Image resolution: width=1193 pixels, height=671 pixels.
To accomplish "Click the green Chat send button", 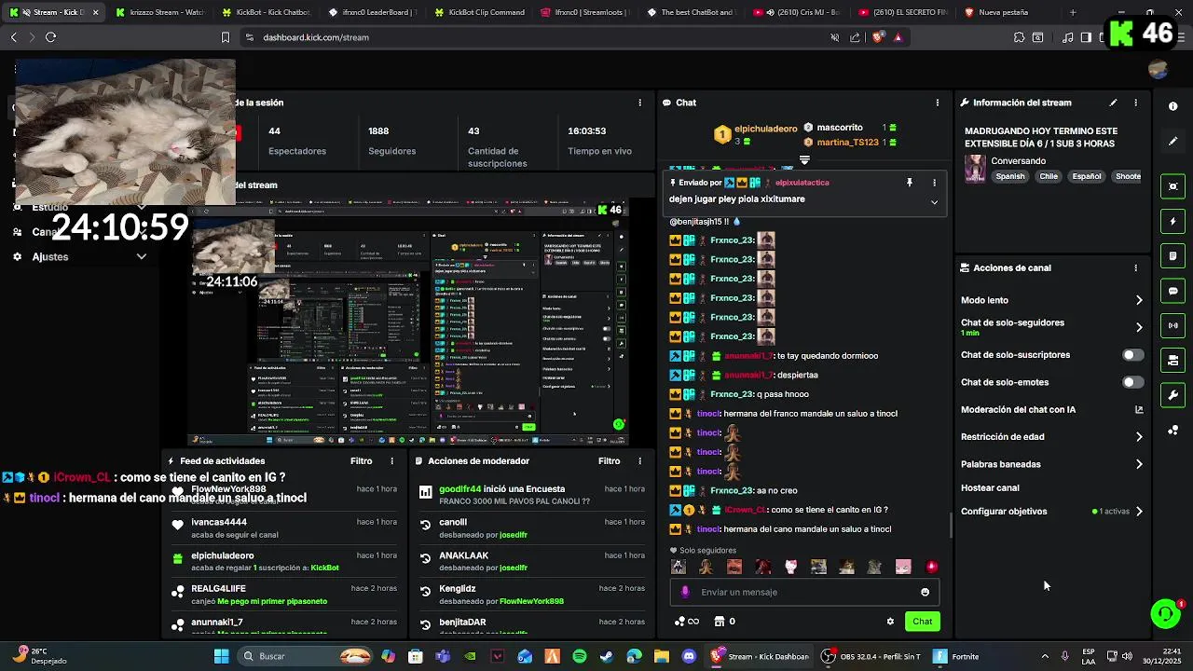I will (x=922, y=622).
